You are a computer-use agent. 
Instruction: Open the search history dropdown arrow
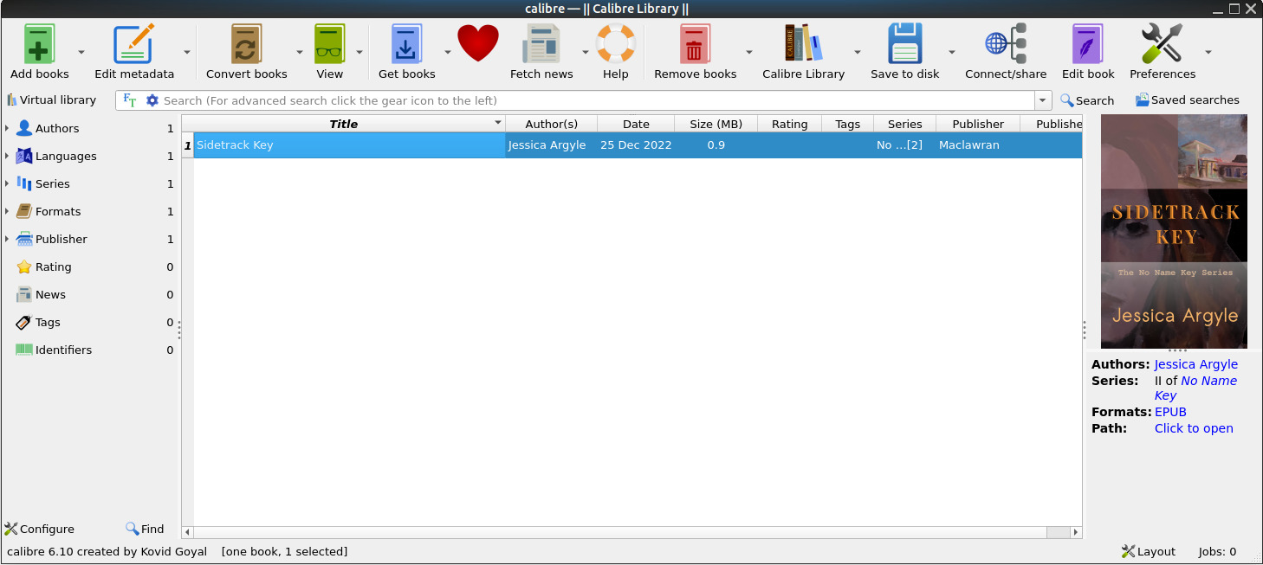[1043, 100]
